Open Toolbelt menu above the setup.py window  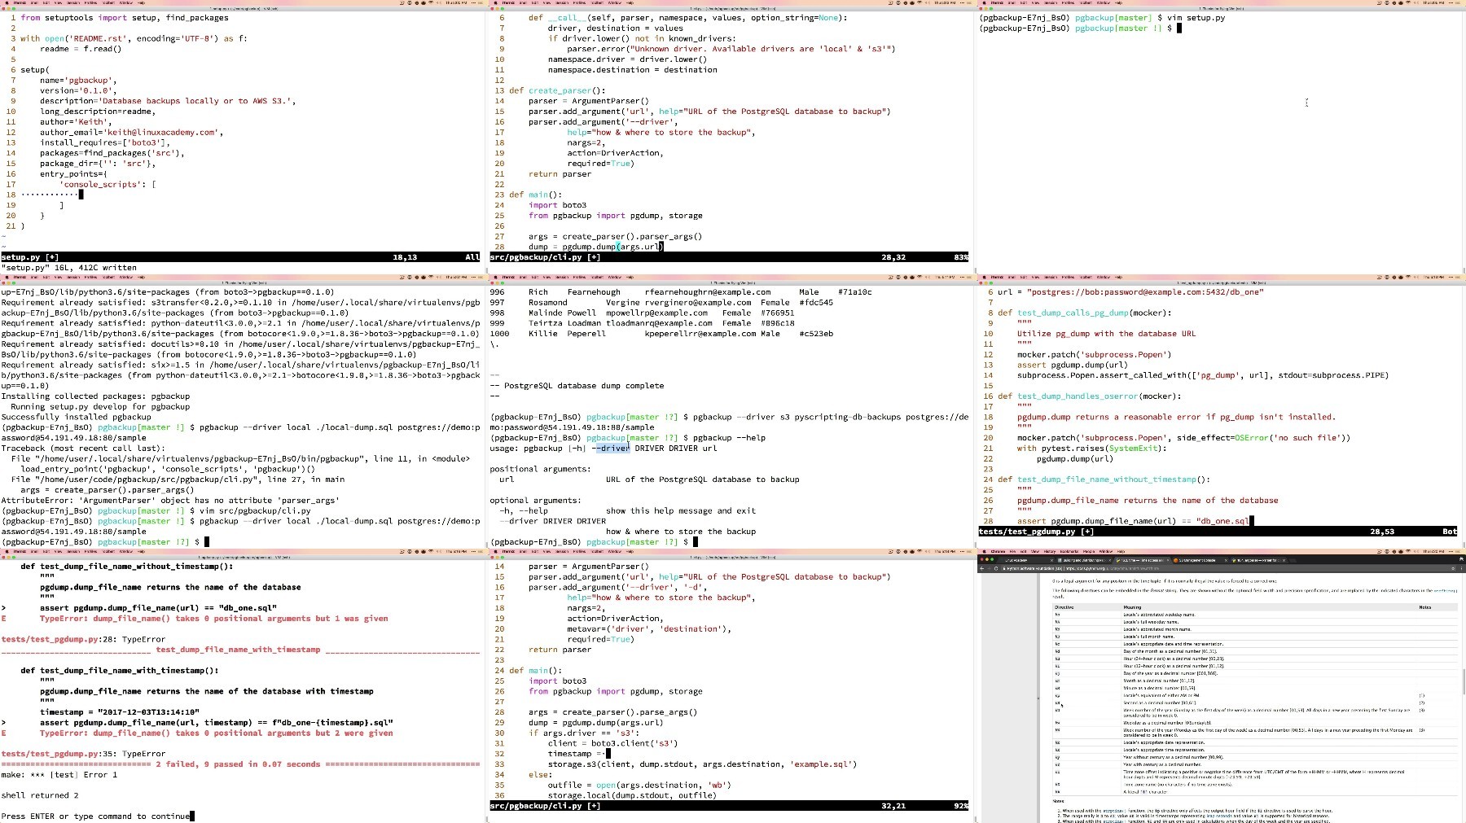[108, 2]
